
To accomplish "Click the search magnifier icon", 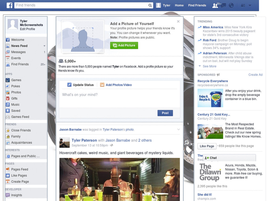I will pyautogui.click(x=150, y=5).
